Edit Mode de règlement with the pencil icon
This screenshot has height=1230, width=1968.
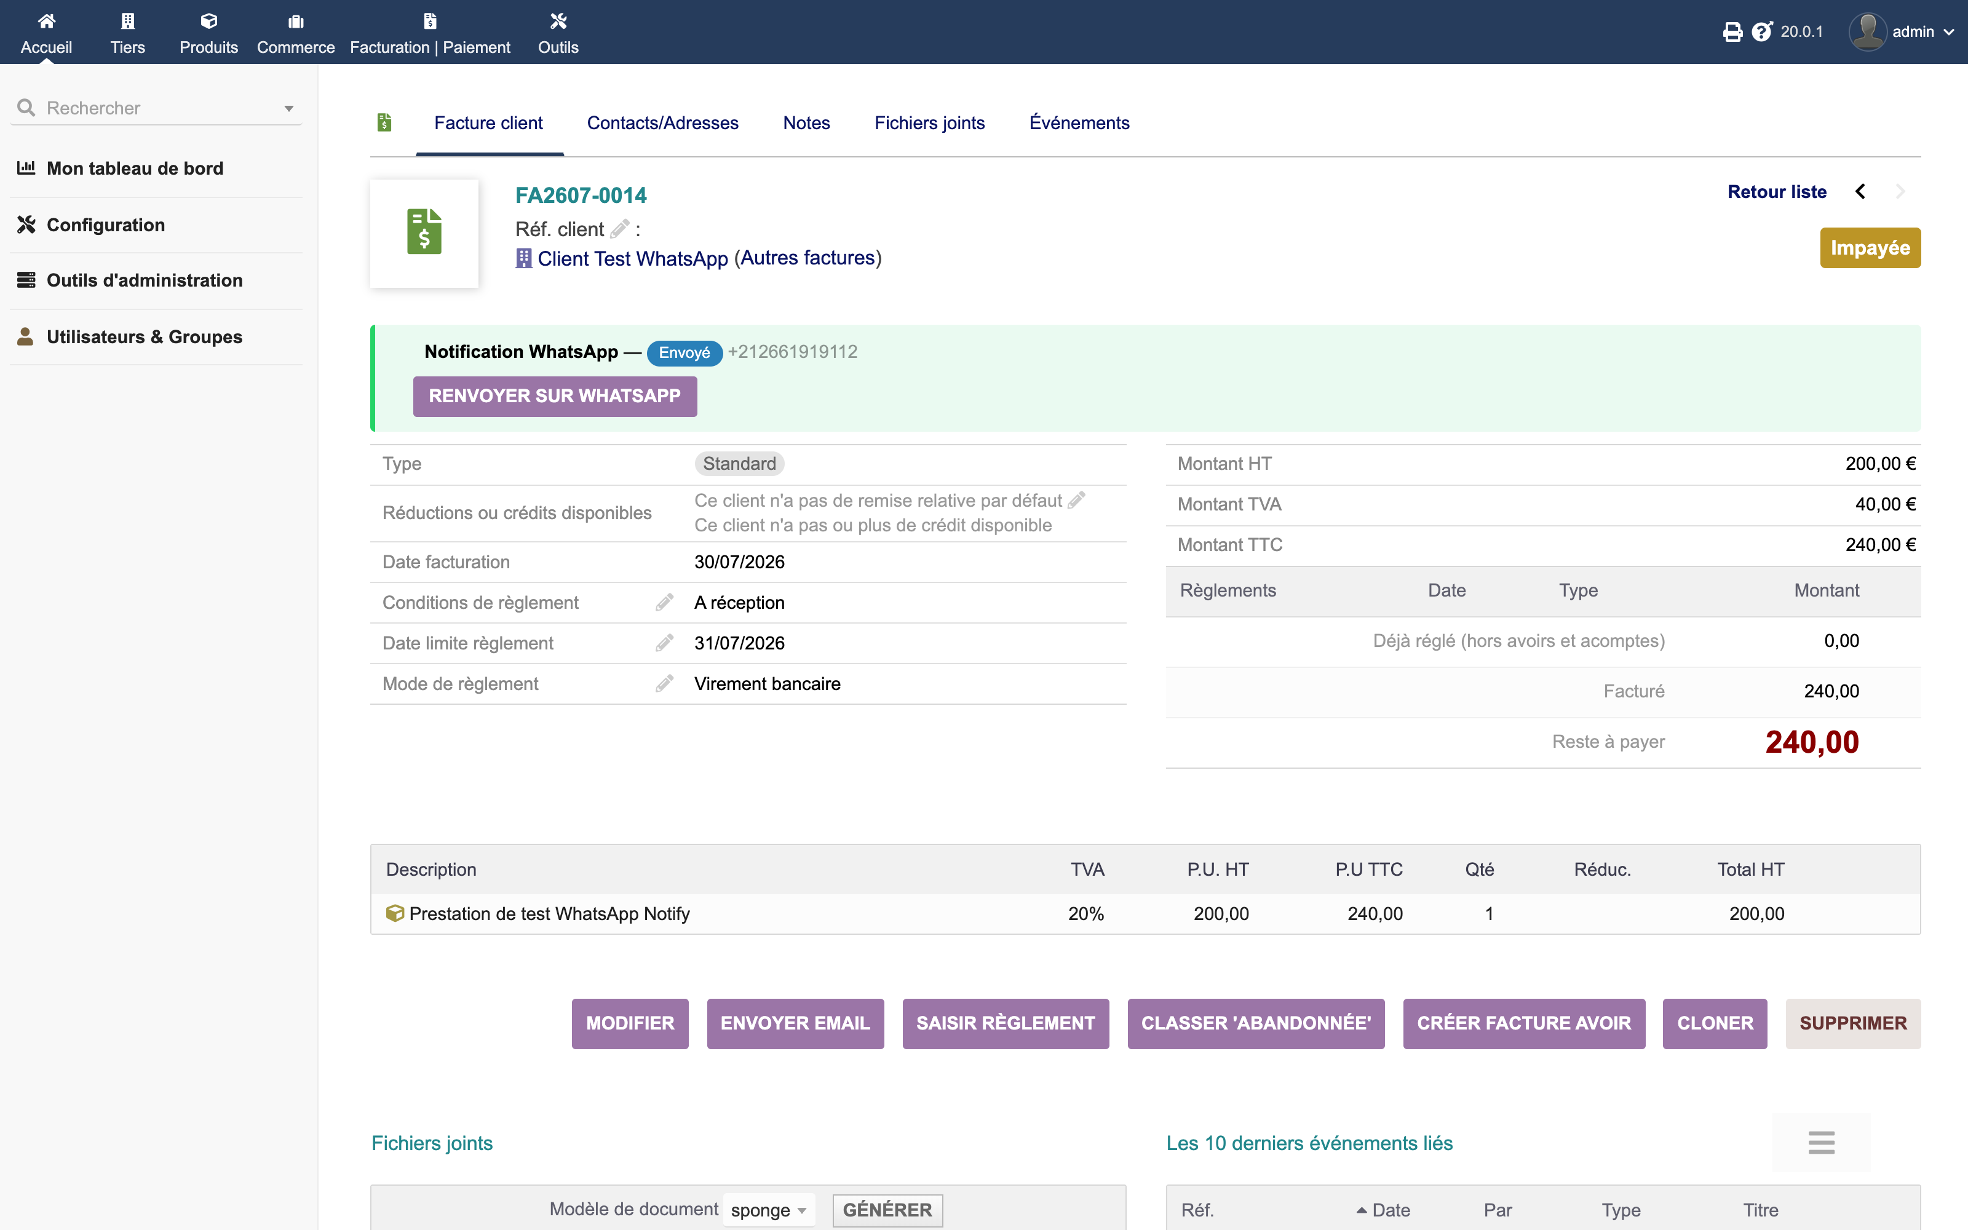click(664, 683)
